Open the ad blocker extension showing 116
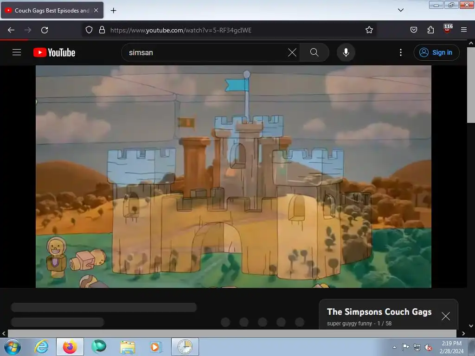The height and width of the screenshot is (356, 475). [448, 29]
